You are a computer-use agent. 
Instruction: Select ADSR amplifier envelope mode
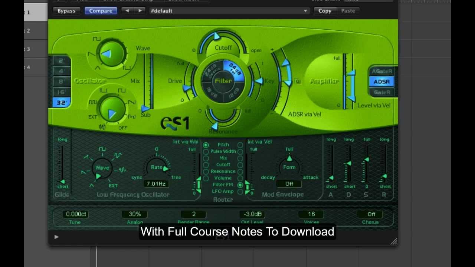(x=382, y=82)
